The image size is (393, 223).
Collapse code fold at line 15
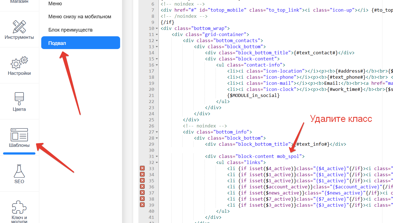[157, 59]
